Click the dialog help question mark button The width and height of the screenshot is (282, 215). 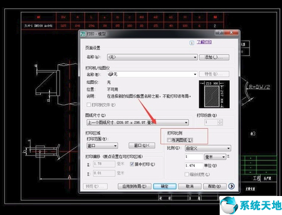220,33
